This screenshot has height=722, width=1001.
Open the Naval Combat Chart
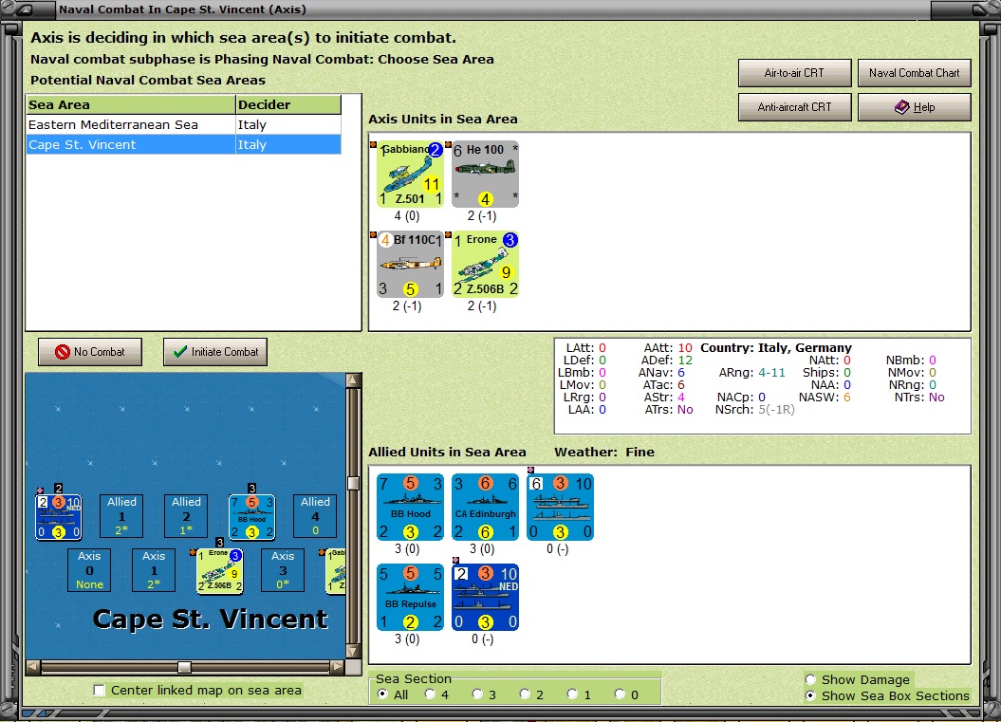pos(914,73)
